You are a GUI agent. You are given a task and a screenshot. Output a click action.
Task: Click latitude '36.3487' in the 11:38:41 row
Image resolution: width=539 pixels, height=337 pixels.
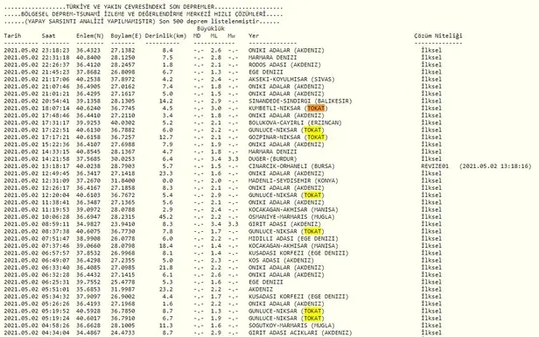[88, 202]
